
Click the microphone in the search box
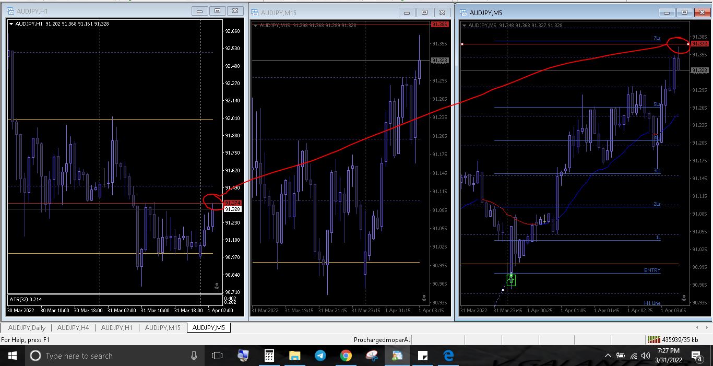coord(194,356)
